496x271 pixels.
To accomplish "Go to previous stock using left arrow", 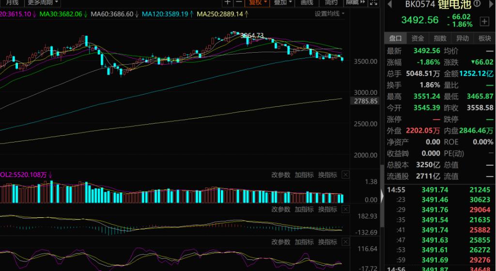I will 390,5.
